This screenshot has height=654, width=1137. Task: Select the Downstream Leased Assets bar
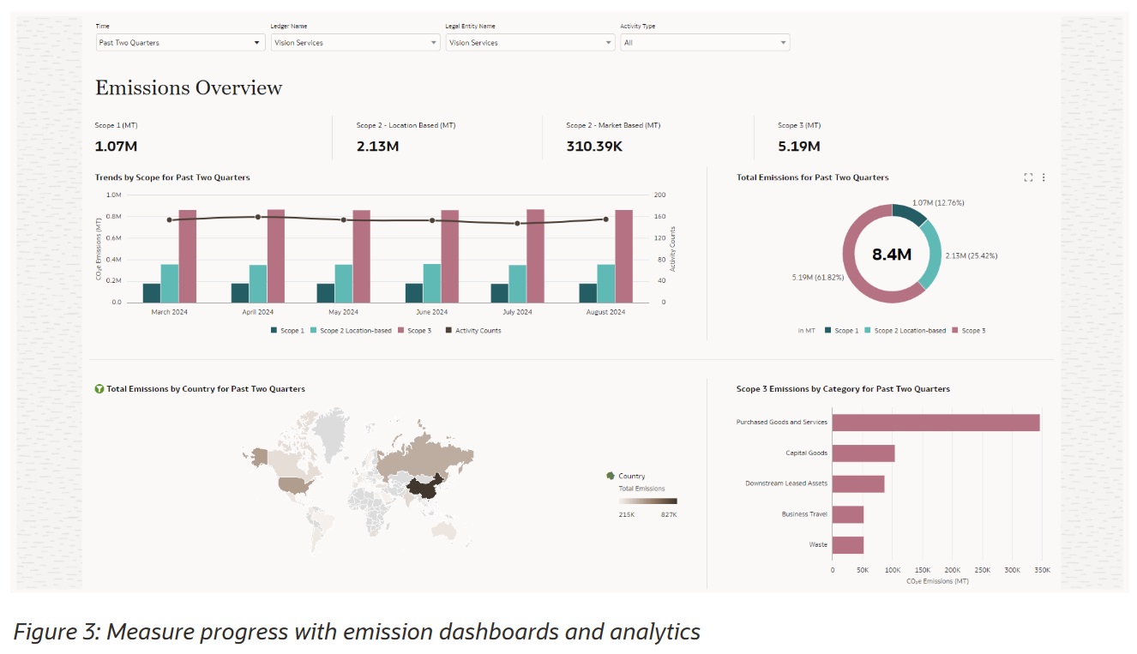pyautogui.click(x=858, y=484)
